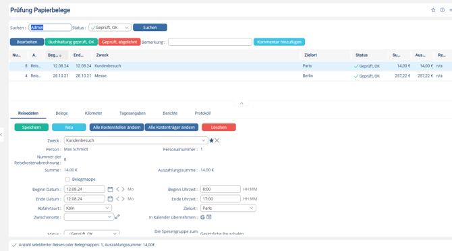Switch to the Berichte tab
The image size is (452, 251).
point(170,113)
